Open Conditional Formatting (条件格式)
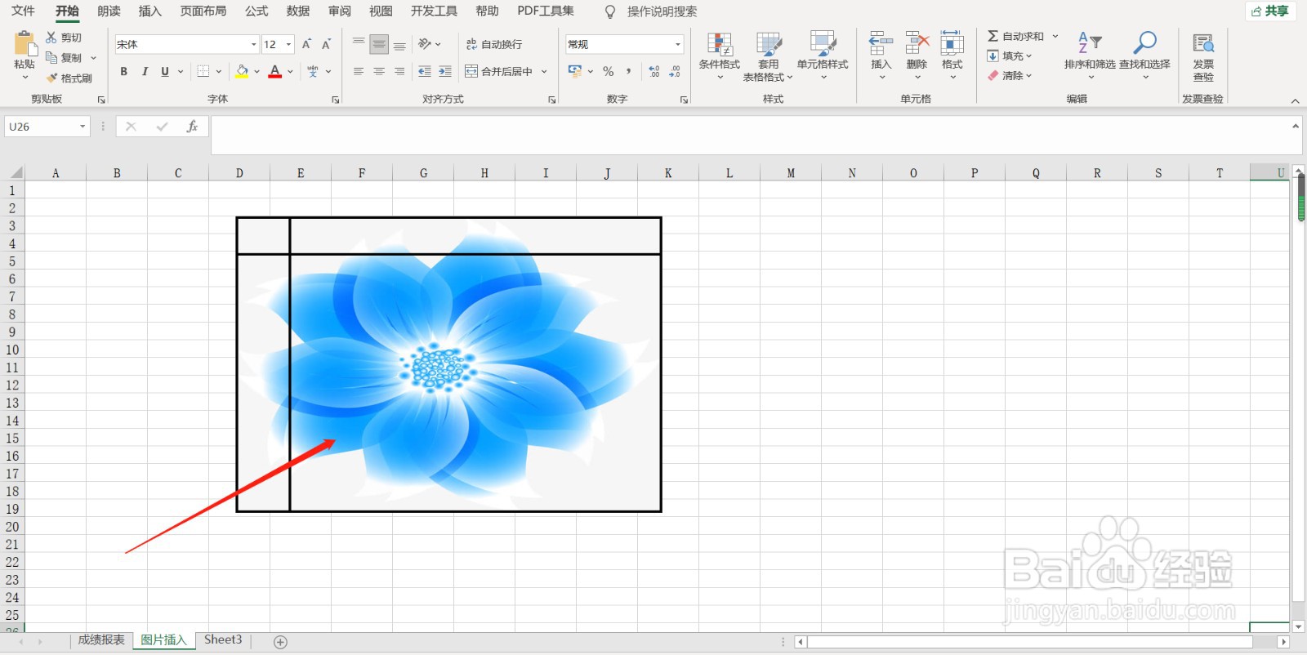Viewport: 1307px width, 655px height. tap(720, 56)
